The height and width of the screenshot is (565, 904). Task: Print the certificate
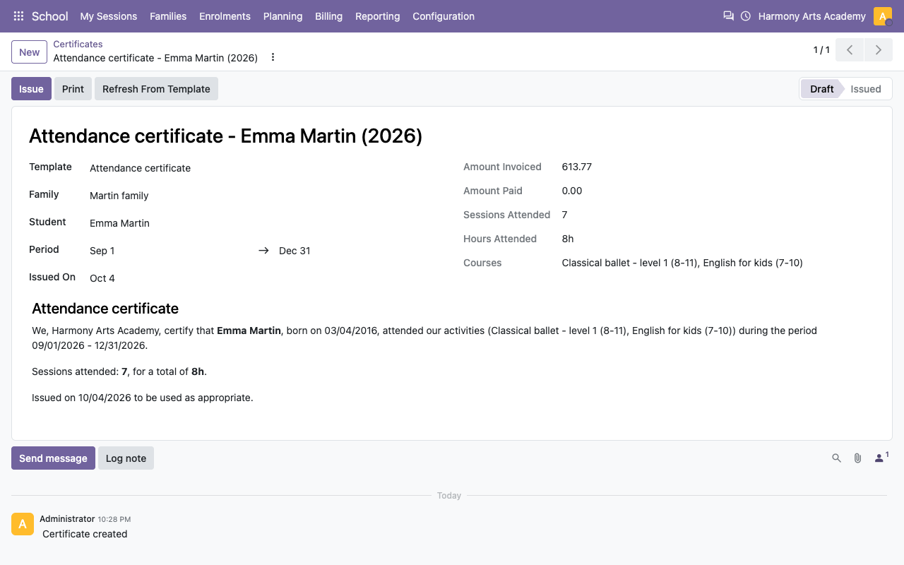[x=73, y=89]
